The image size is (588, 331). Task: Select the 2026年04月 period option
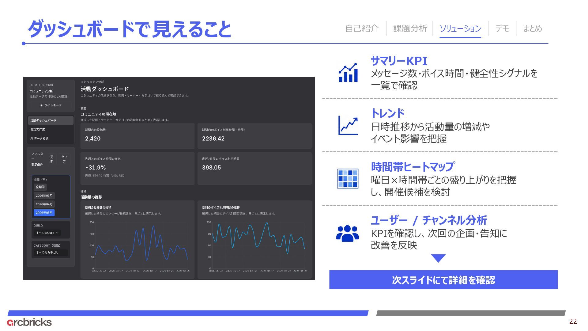pyautogui.click(x=44, y=204)
